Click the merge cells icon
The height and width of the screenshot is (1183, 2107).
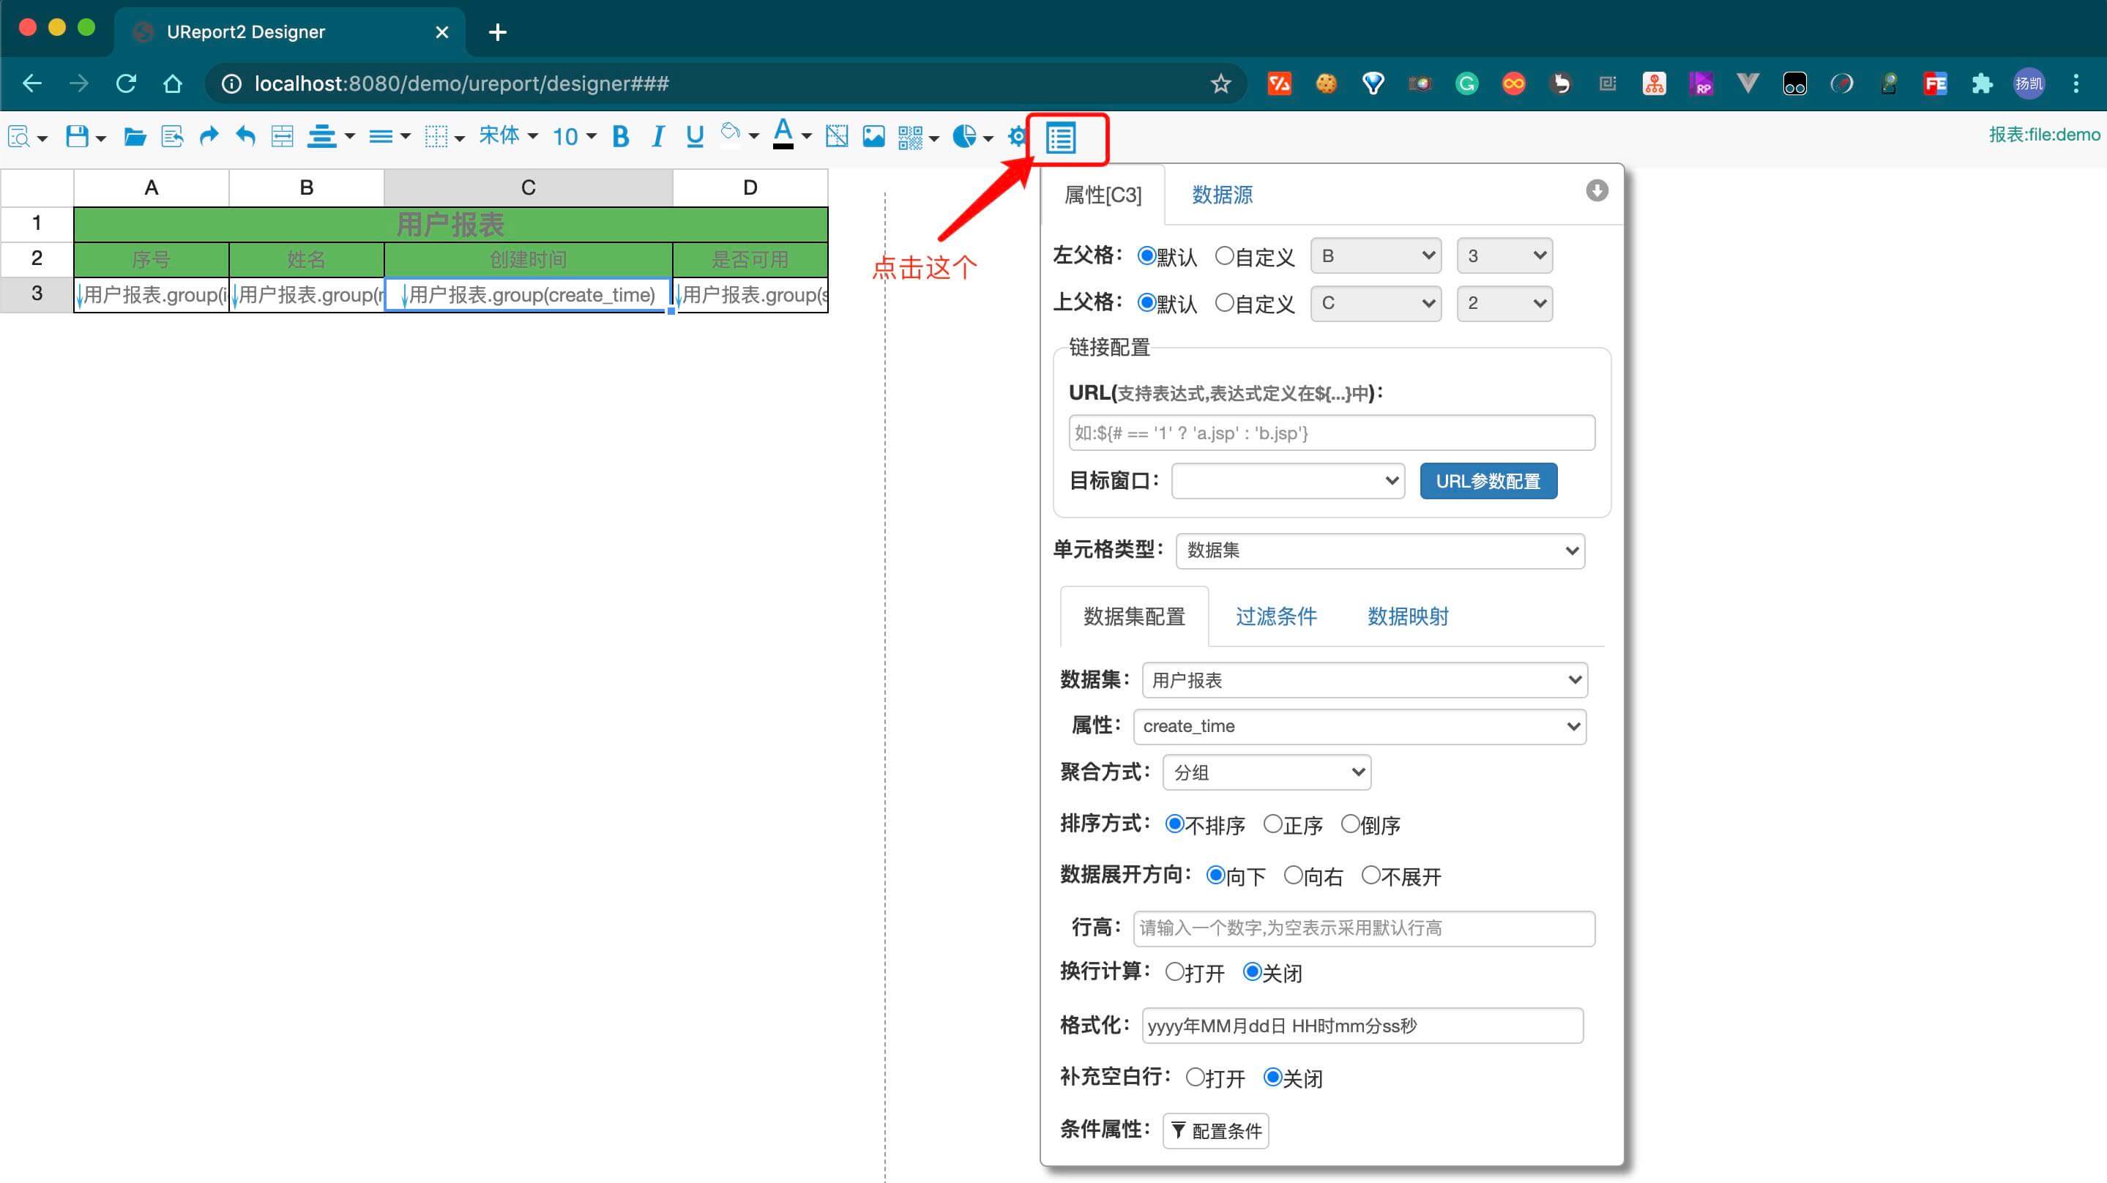282,136
